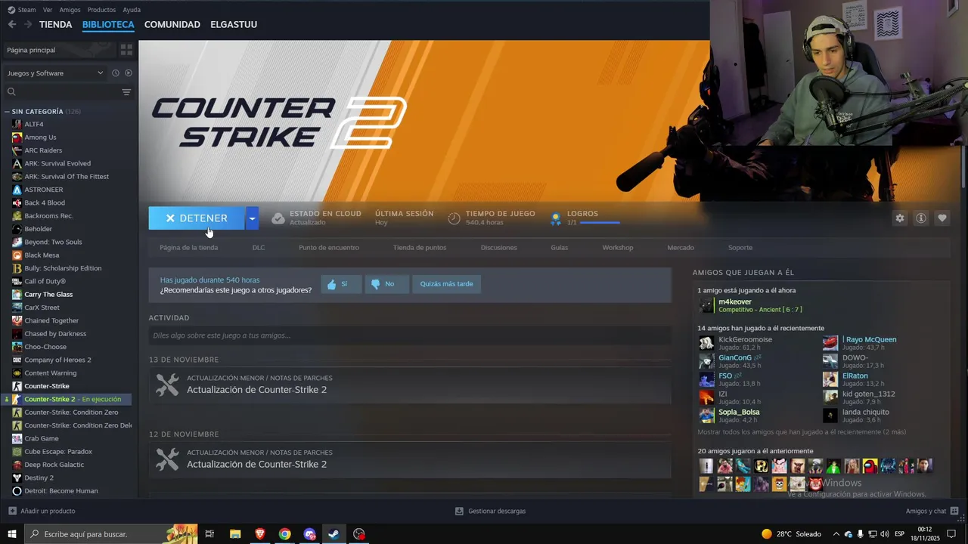Click the ready-to-play filter icon
The width and height of the screenshot is (968, 544).
tap(129, 73)
